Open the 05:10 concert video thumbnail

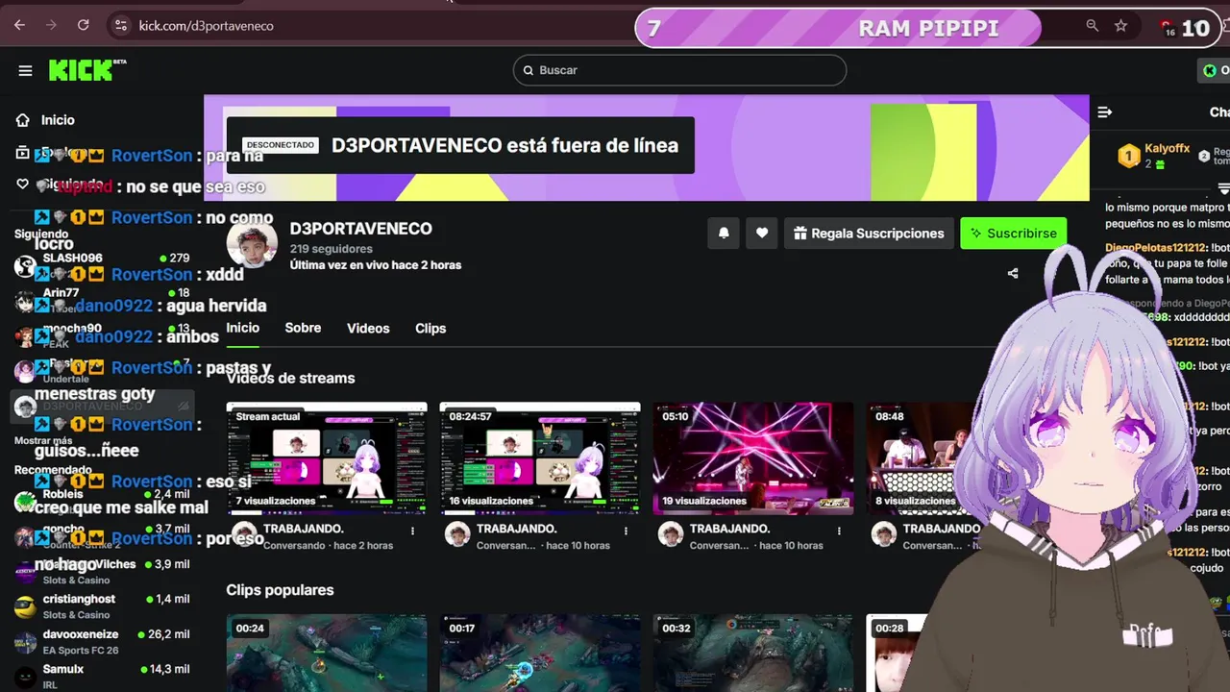pos(753,458)
